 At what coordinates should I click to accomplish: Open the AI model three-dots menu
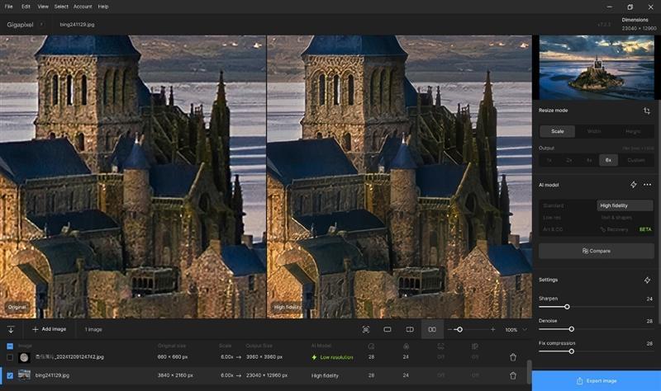pyautogui.click(x=647, y=185)
